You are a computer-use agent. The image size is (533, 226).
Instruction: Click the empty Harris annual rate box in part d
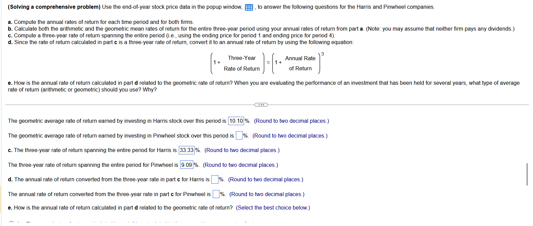214,179
